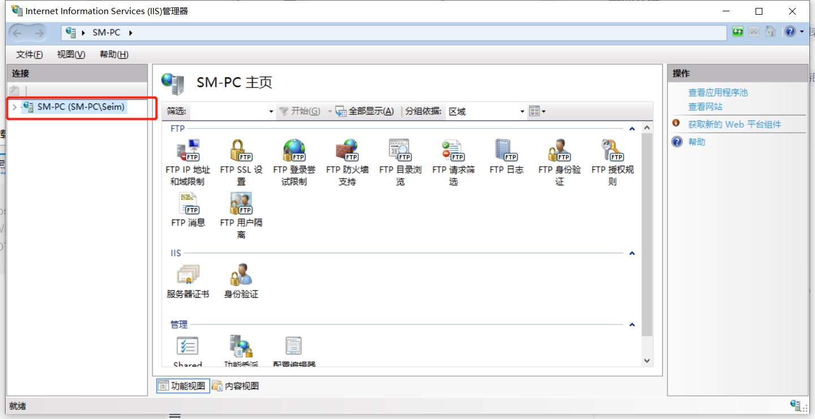This screenshot has height=419, width=815.
Task: Open the 分组依据 区域 dropdown
Action: coord(522,111)
